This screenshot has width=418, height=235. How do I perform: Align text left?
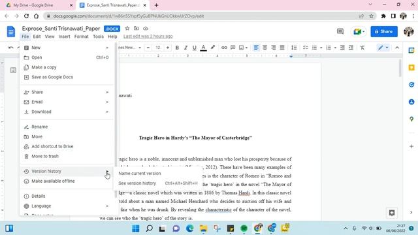tap(256, 48)
